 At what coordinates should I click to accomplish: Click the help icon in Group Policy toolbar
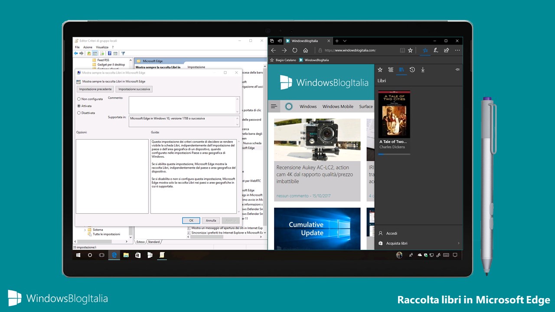[110, 53]
